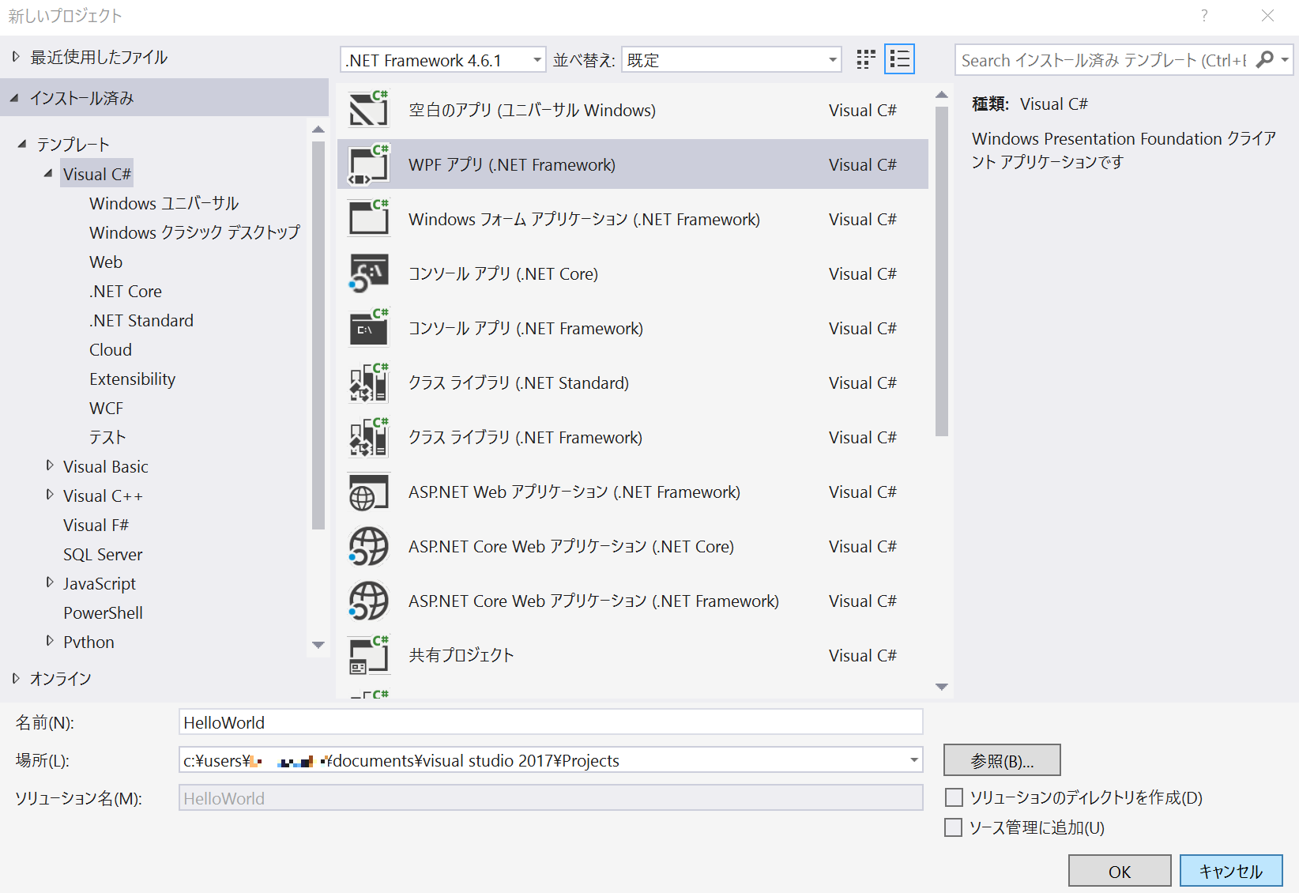Click the search magnifier icon
Image resolution: width=1299 pixels, height=893 pixels.
pos(1264,59)
